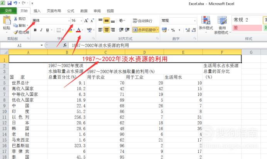Apply comma style

(x=179, y=30)
